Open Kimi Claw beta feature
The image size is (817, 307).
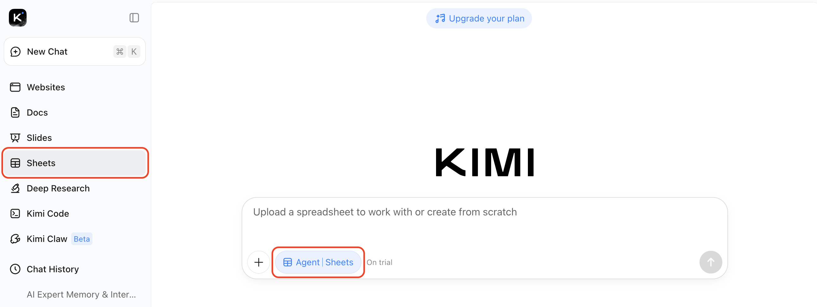(47, 239)
